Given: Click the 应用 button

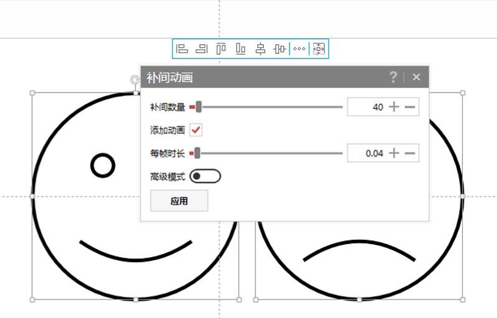Looking at the screenshot, I should point(179,201).
